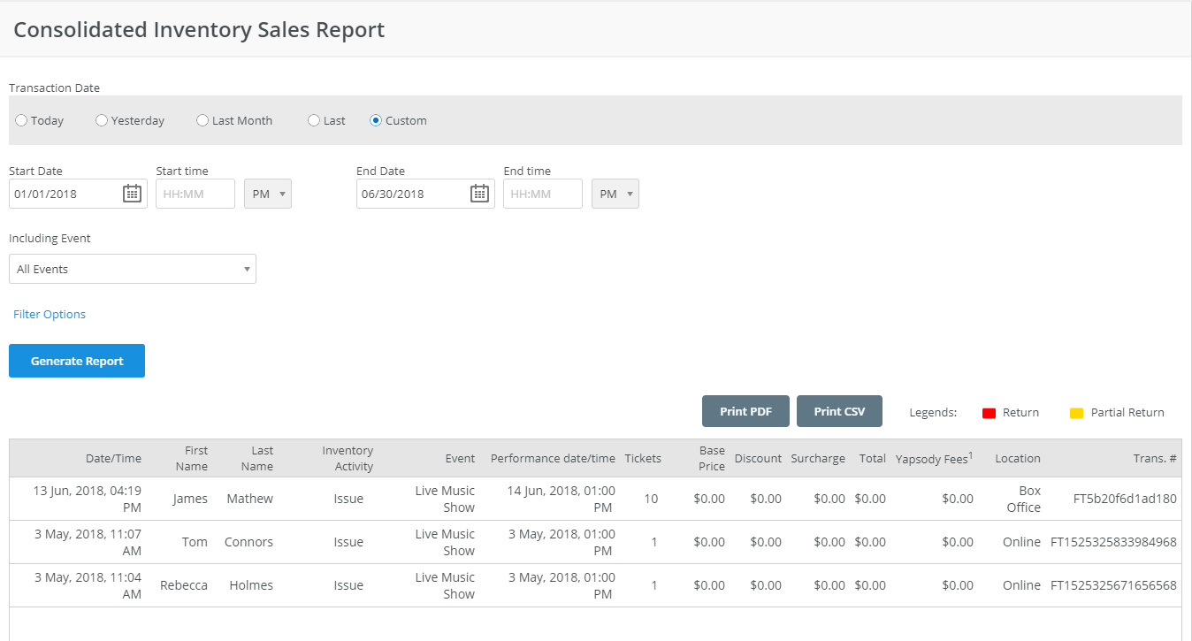Click the red Return legend swatch

click(990, 413)
